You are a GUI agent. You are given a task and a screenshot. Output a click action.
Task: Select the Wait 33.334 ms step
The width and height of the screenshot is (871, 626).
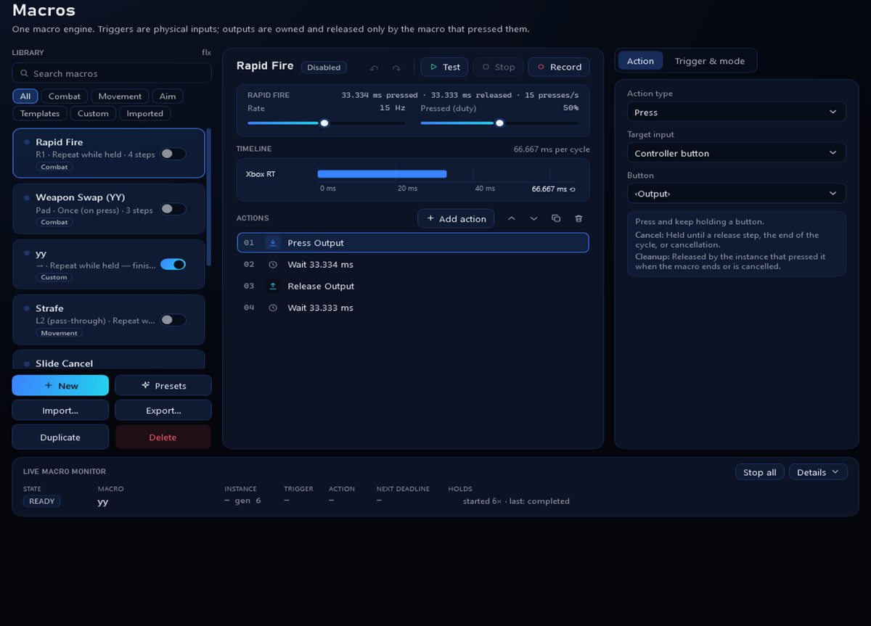pos(413,265)
